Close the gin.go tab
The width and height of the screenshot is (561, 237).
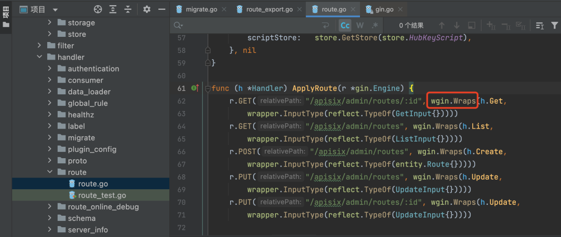pos(400,10)
